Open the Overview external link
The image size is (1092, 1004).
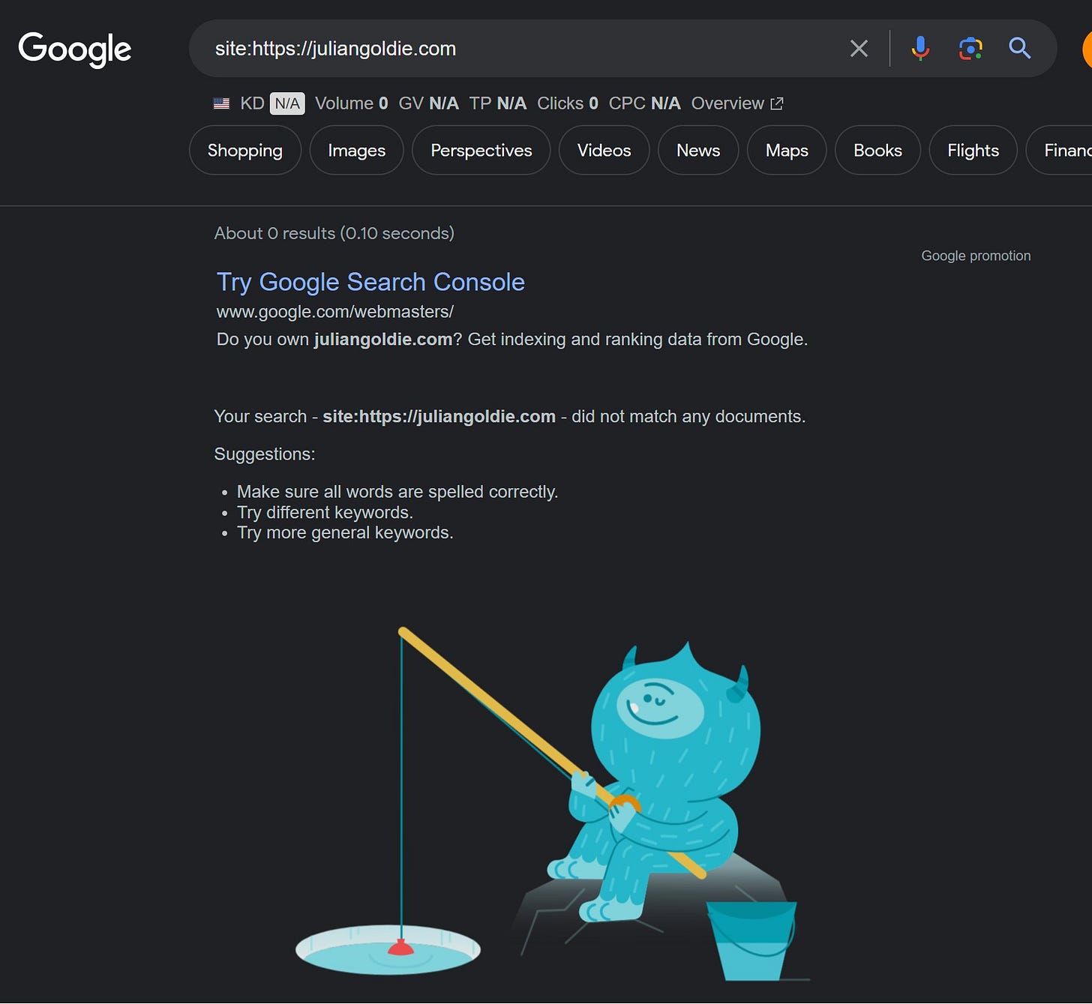(737, 103)
